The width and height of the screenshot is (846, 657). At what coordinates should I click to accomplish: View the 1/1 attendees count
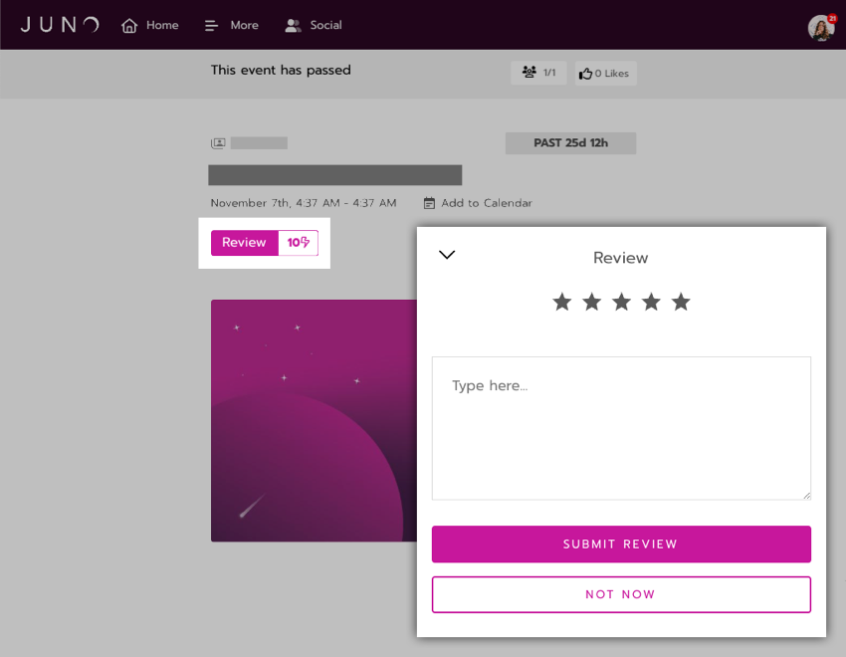pyautogui.click(x=538, y=73)
